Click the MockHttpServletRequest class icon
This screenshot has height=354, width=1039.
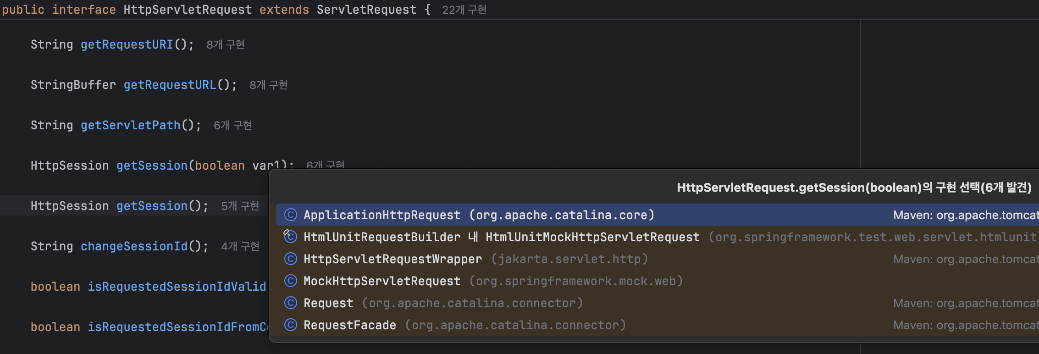[x=291, y=281]
